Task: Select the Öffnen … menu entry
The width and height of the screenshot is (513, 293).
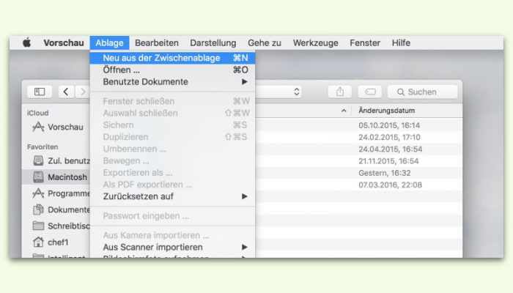Action: (172, 70)
